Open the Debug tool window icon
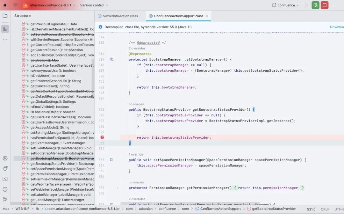The height and width of the screenshot is (214, 344). (x=5, y=168)
